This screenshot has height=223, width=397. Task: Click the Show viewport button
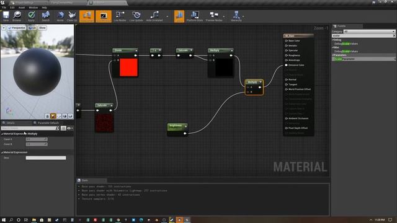pyautogui.click(x=42, y=28)
